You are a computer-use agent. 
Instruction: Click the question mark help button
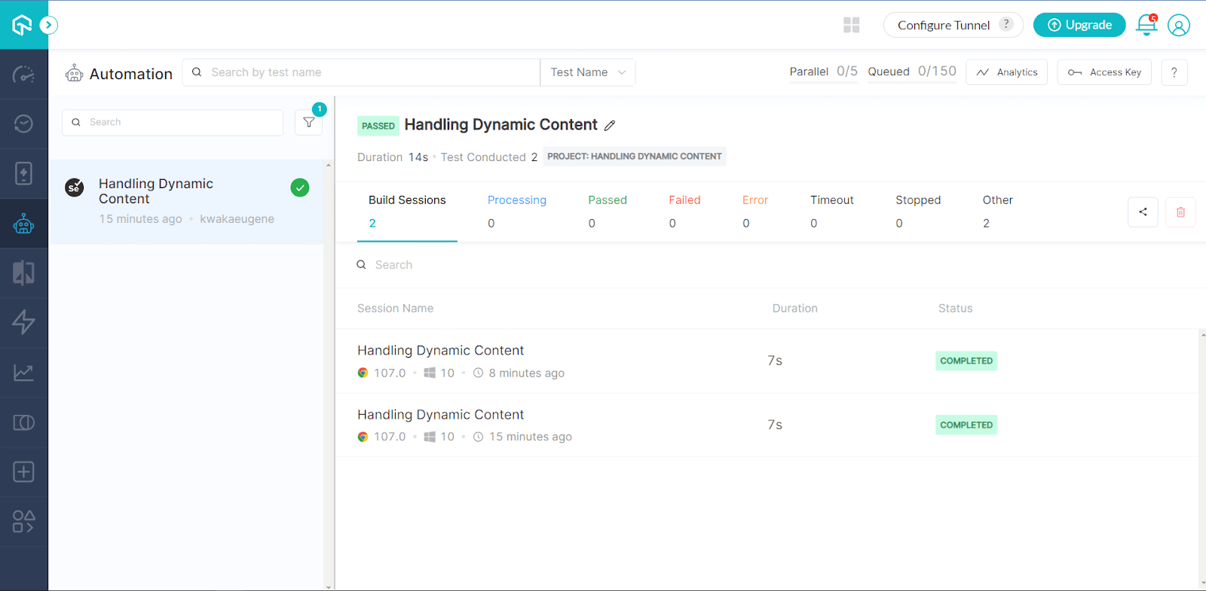[x=1174, y=72]
